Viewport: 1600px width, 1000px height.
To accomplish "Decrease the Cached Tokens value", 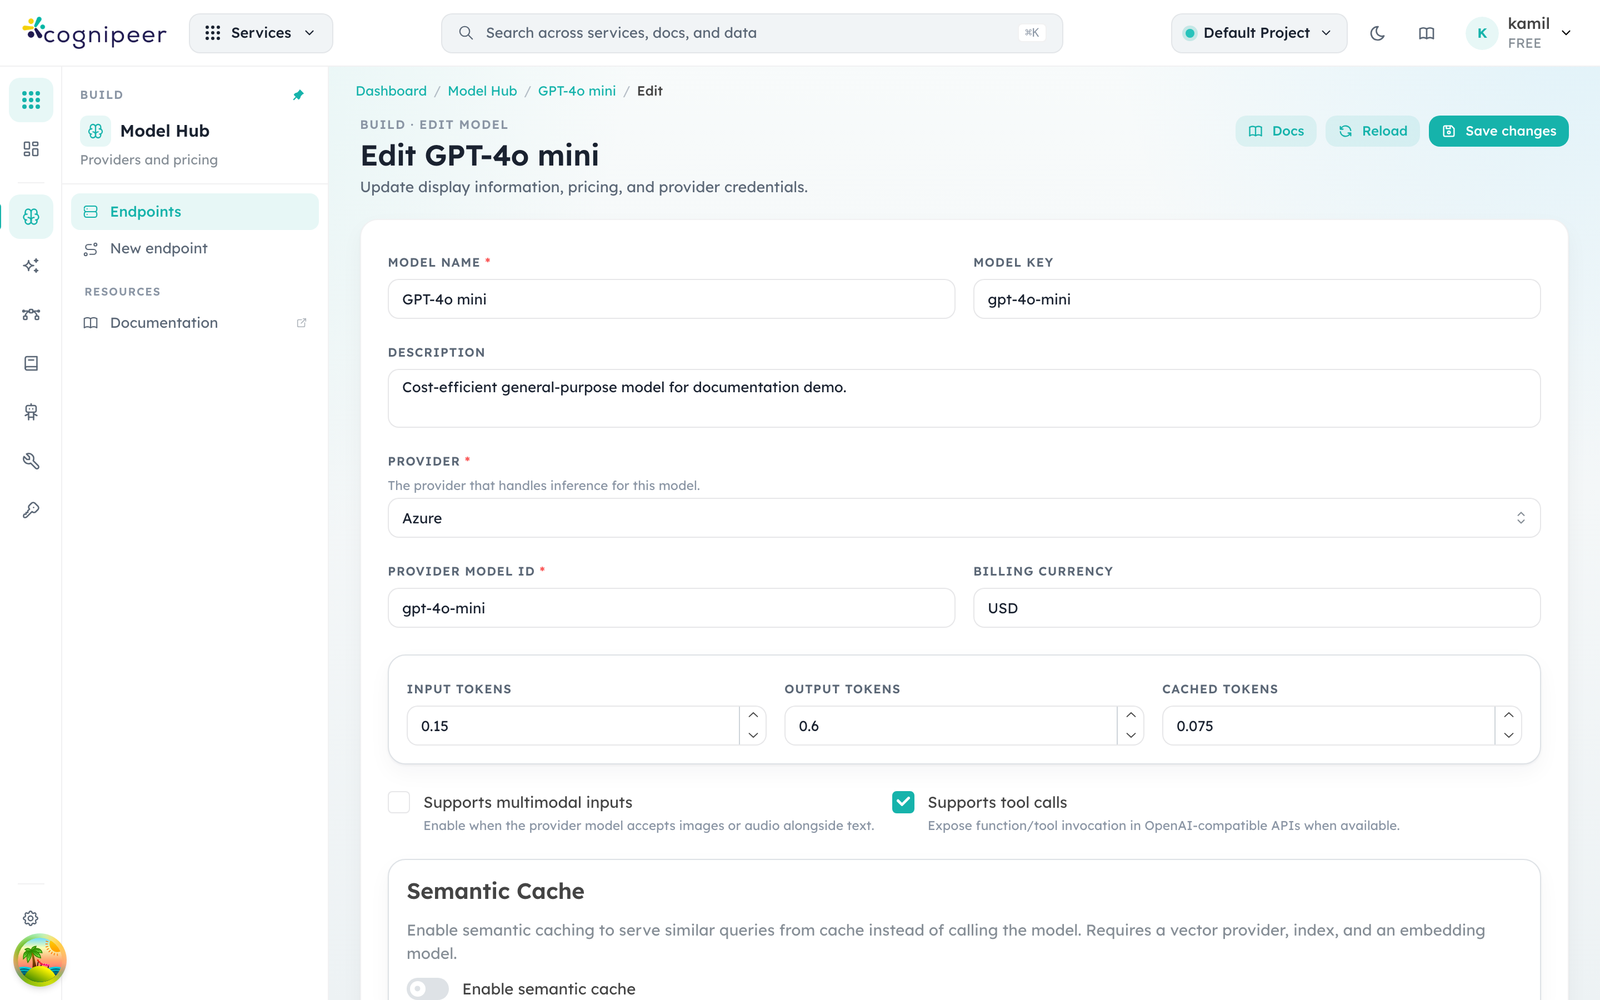I will 1509,736.
